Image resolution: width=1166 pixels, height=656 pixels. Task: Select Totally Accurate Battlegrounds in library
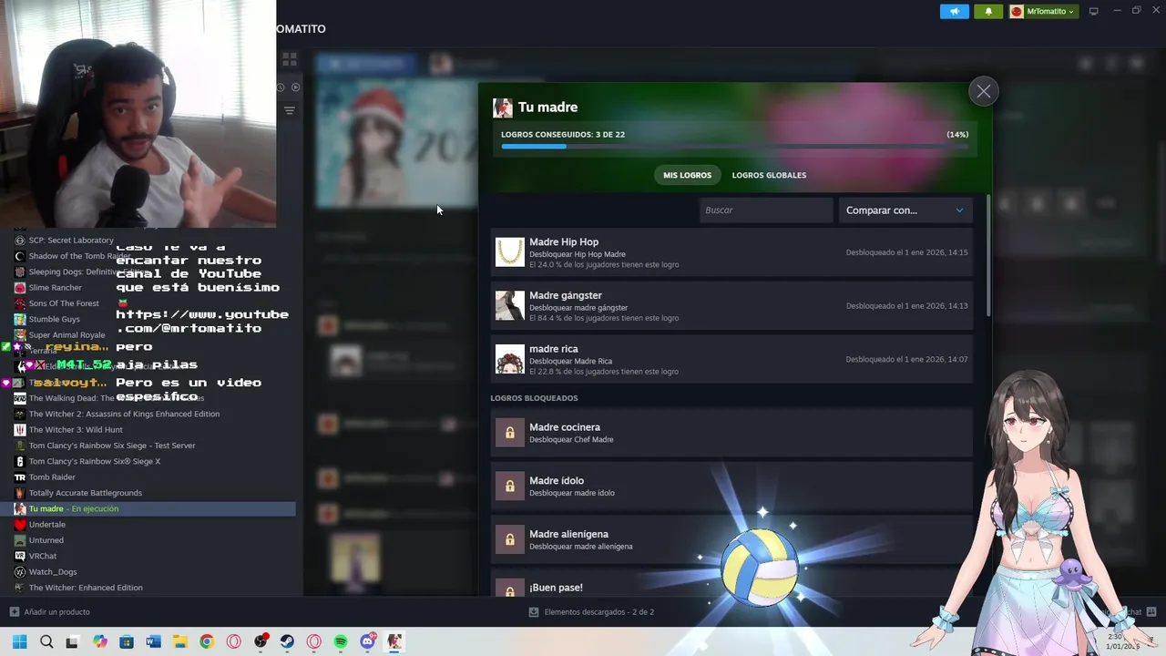pos(85,493)
